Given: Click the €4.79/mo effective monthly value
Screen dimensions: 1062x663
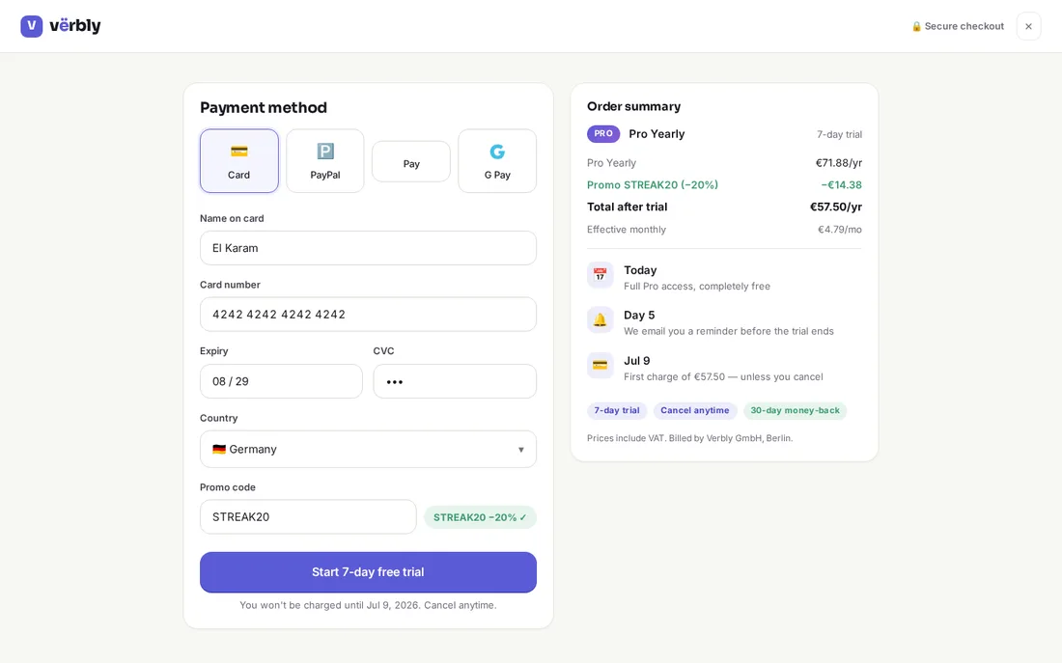Looking at the screenshot, I should [x=840, y=230].
